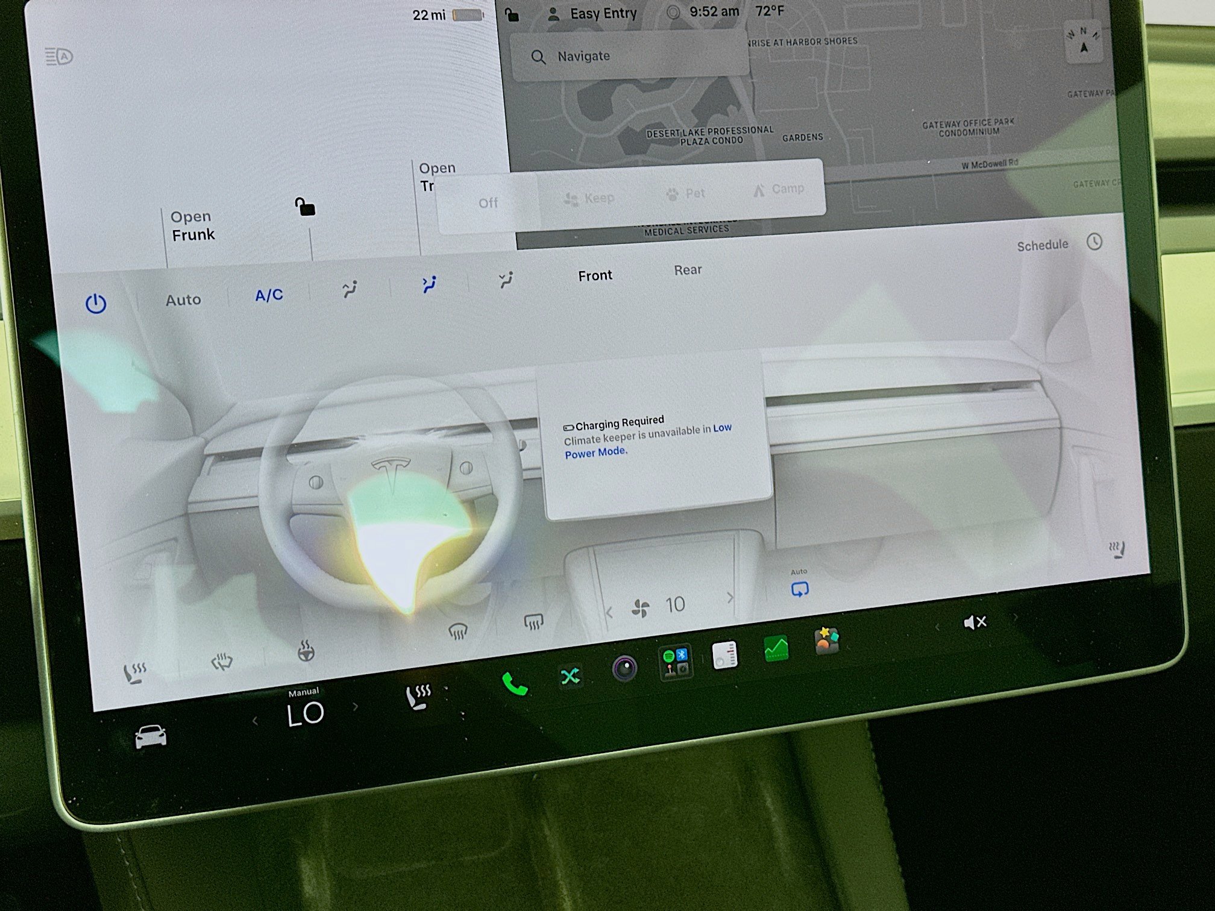The height and width of the screenshot is (911, 1215).
Task: Switch to the Rear climate tab
Action: pyautogui.click(x=688, y=270)
